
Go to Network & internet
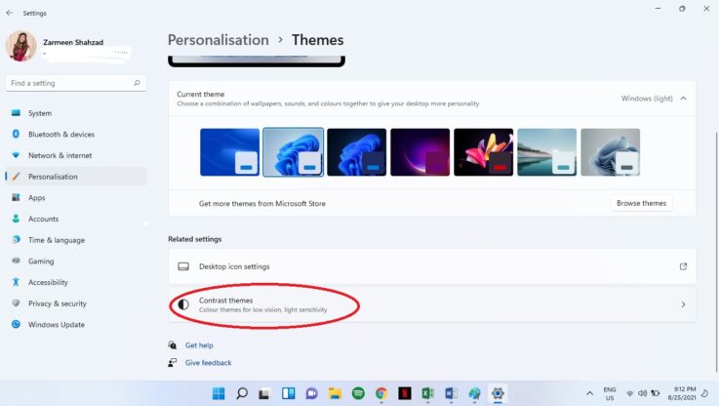click(60, 155)
